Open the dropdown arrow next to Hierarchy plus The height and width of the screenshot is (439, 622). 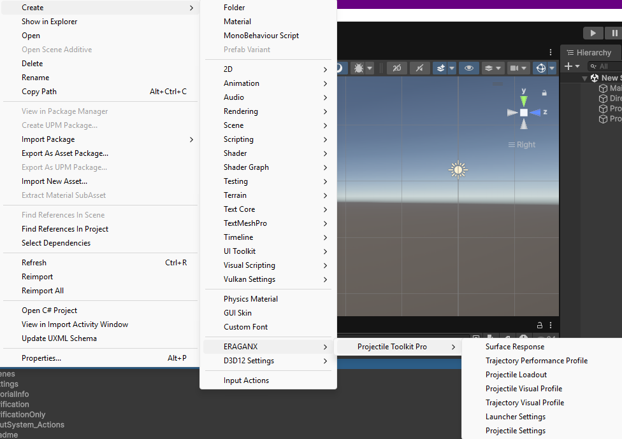point(577,66)
